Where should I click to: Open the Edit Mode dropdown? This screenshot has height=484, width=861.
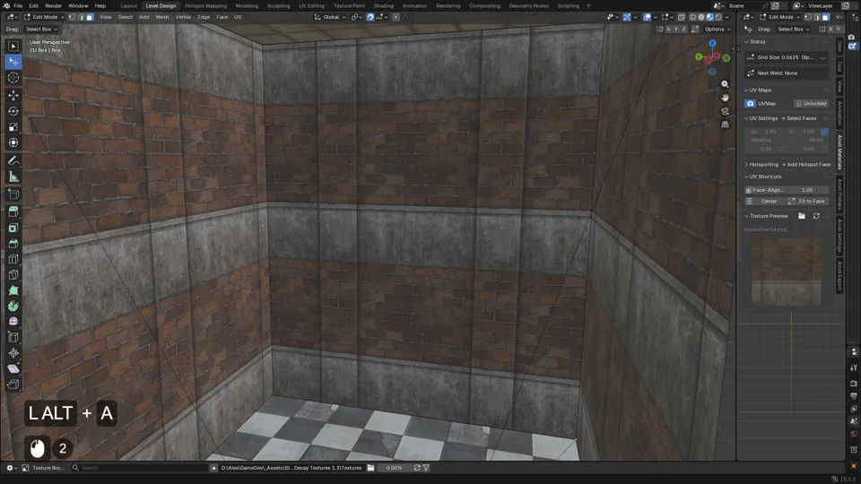(41, 17)
